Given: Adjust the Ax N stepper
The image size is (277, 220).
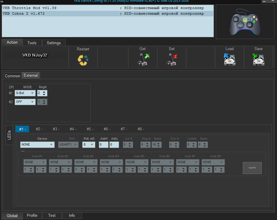Looking at the screenshot, I should coord(128,145).
